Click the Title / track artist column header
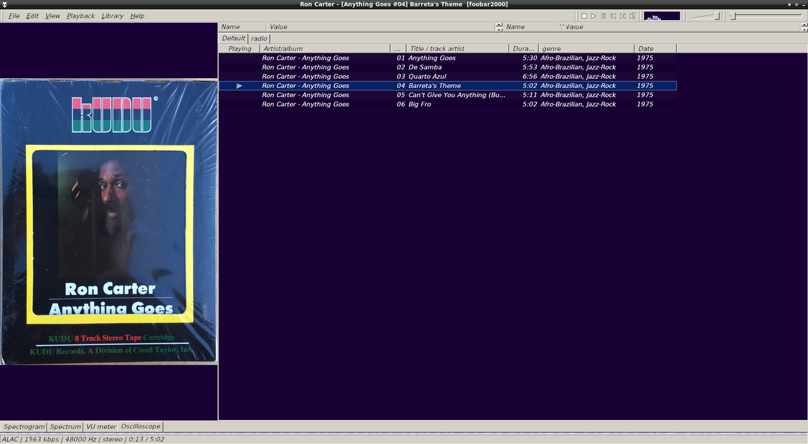Viewport: 808px width, 444px height. (458, 49)
